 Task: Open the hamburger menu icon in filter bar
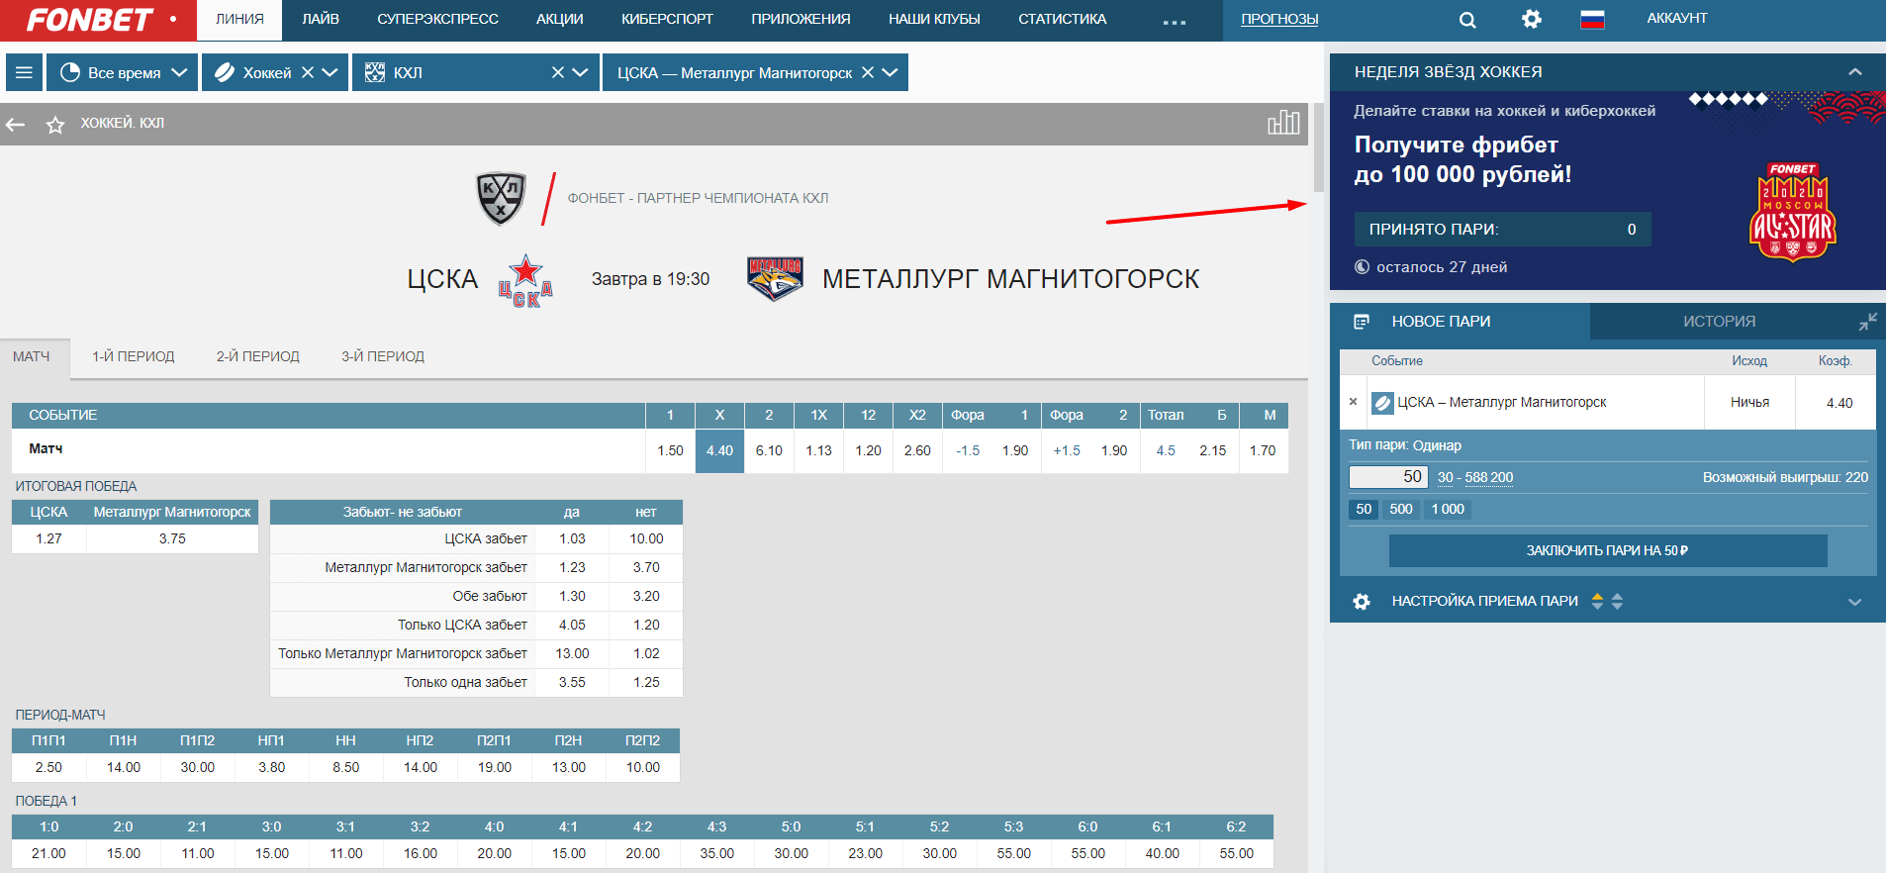pyautogui.click(x=25, y=72)
